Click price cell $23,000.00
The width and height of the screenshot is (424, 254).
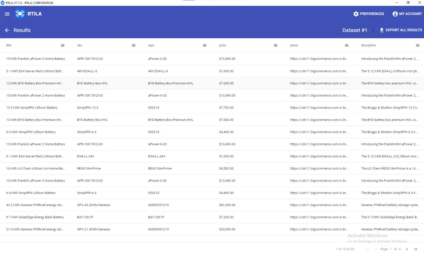(227, 229)
